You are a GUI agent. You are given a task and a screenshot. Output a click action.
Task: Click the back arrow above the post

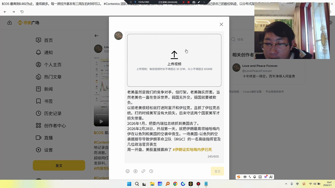[97, 36]
